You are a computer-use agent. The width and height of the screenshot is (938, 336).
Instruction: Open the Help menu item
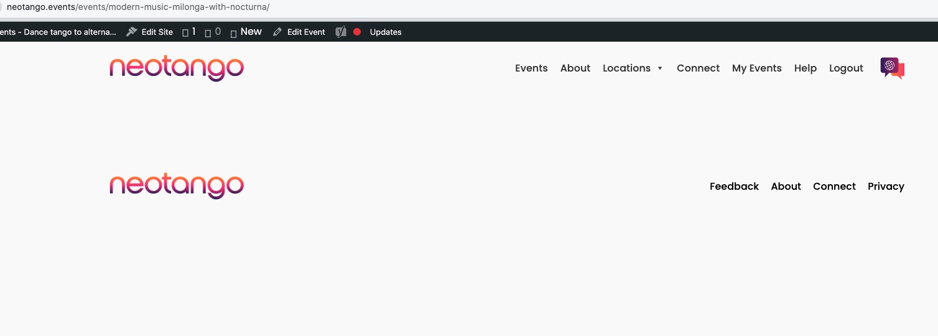(805, 68)
